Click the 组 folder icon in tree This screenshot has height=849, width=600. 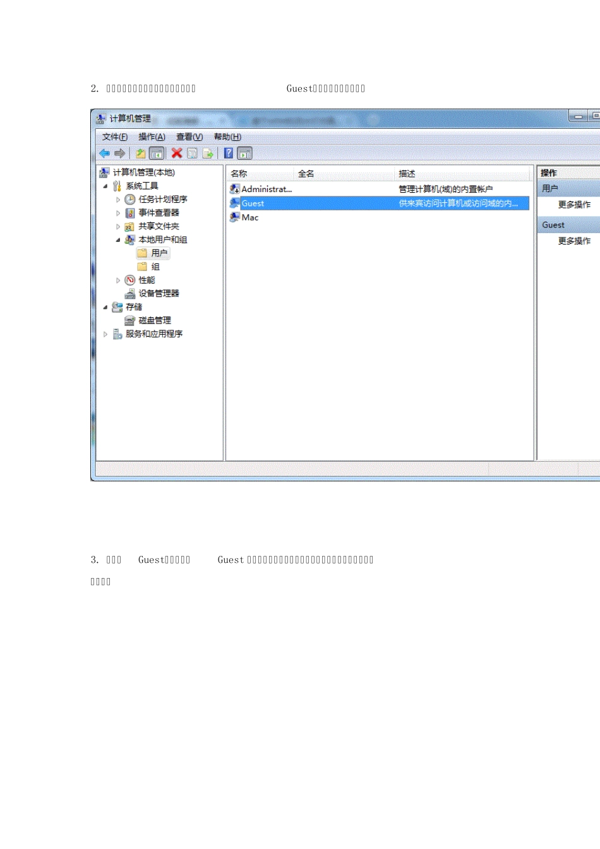143,267
